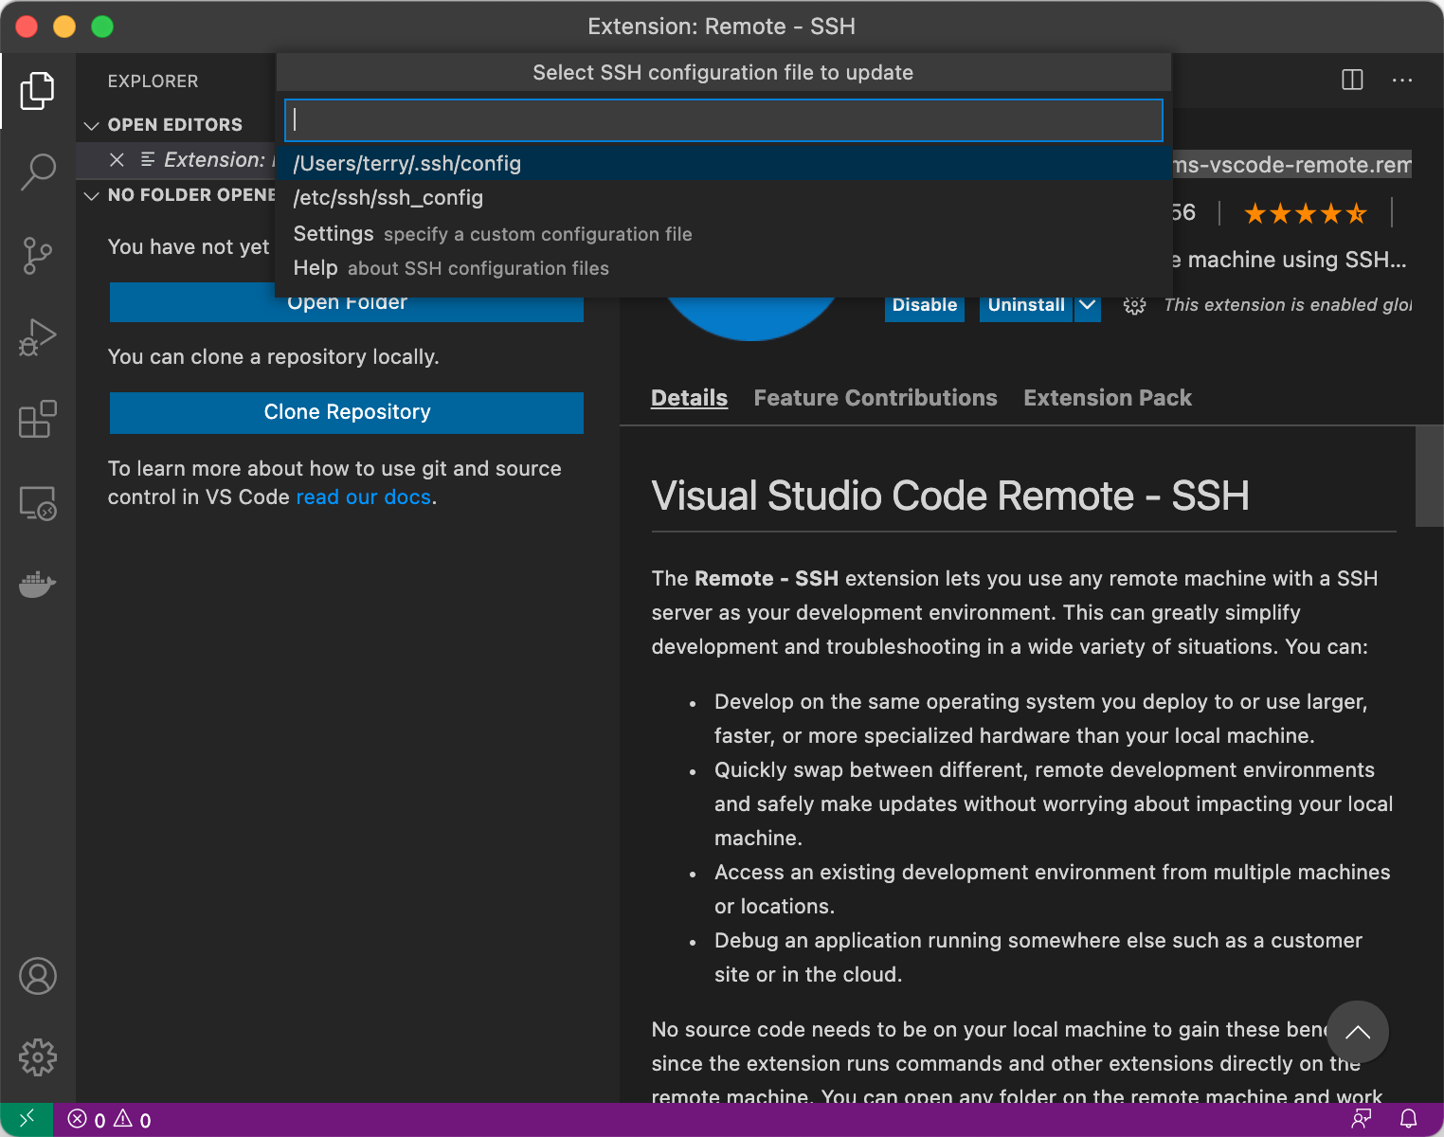Switch to the Extension Pack tab
The image size is (1444, 1137).
click(1108, 398)
